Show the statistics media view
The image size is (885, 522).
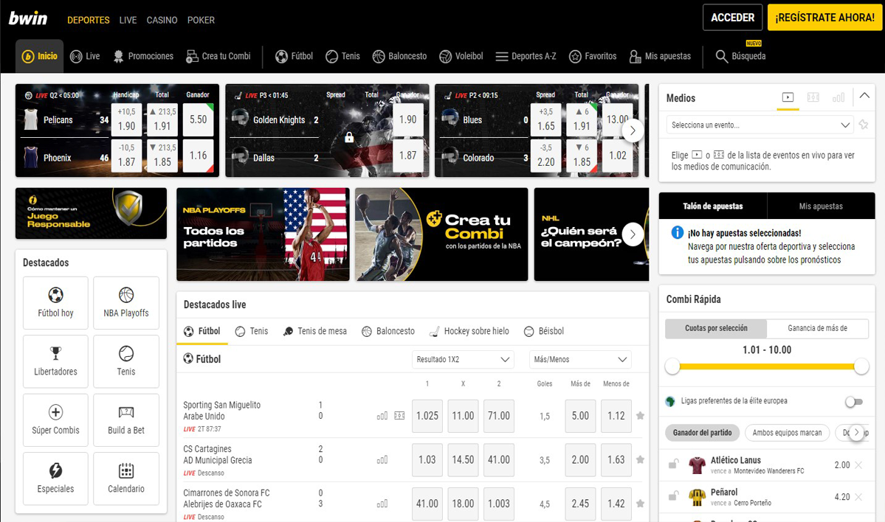(838, 97)
